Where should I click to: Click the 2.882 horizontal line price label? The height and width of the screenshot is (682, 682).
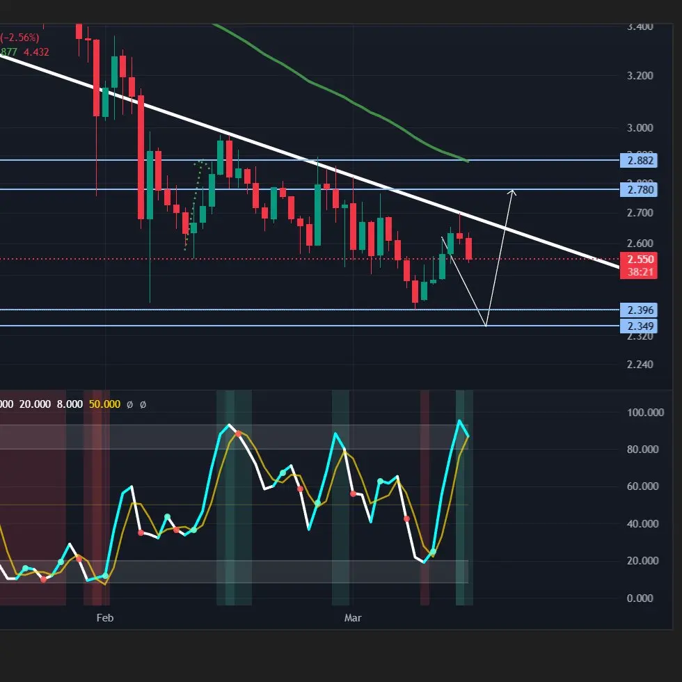(638, 161)
